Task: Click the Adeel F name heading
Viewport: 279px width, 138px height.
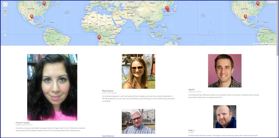Action: tap(191, 90)
